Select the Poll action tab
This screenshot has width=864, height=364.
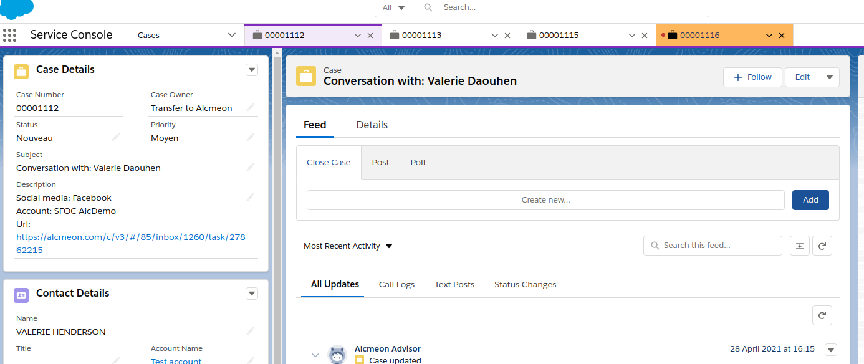click(x=418, y=162)
